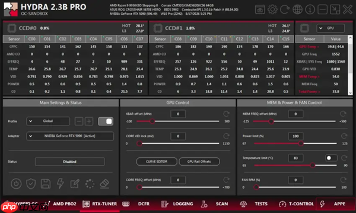Click the chip icon beside GPU dropdown
Screen dimensions: 356x213
pos(304,28)
